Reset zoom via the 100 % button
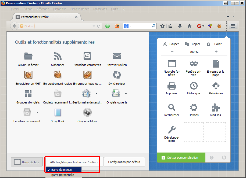The image size is (246, 178). [x=194, y=52]
